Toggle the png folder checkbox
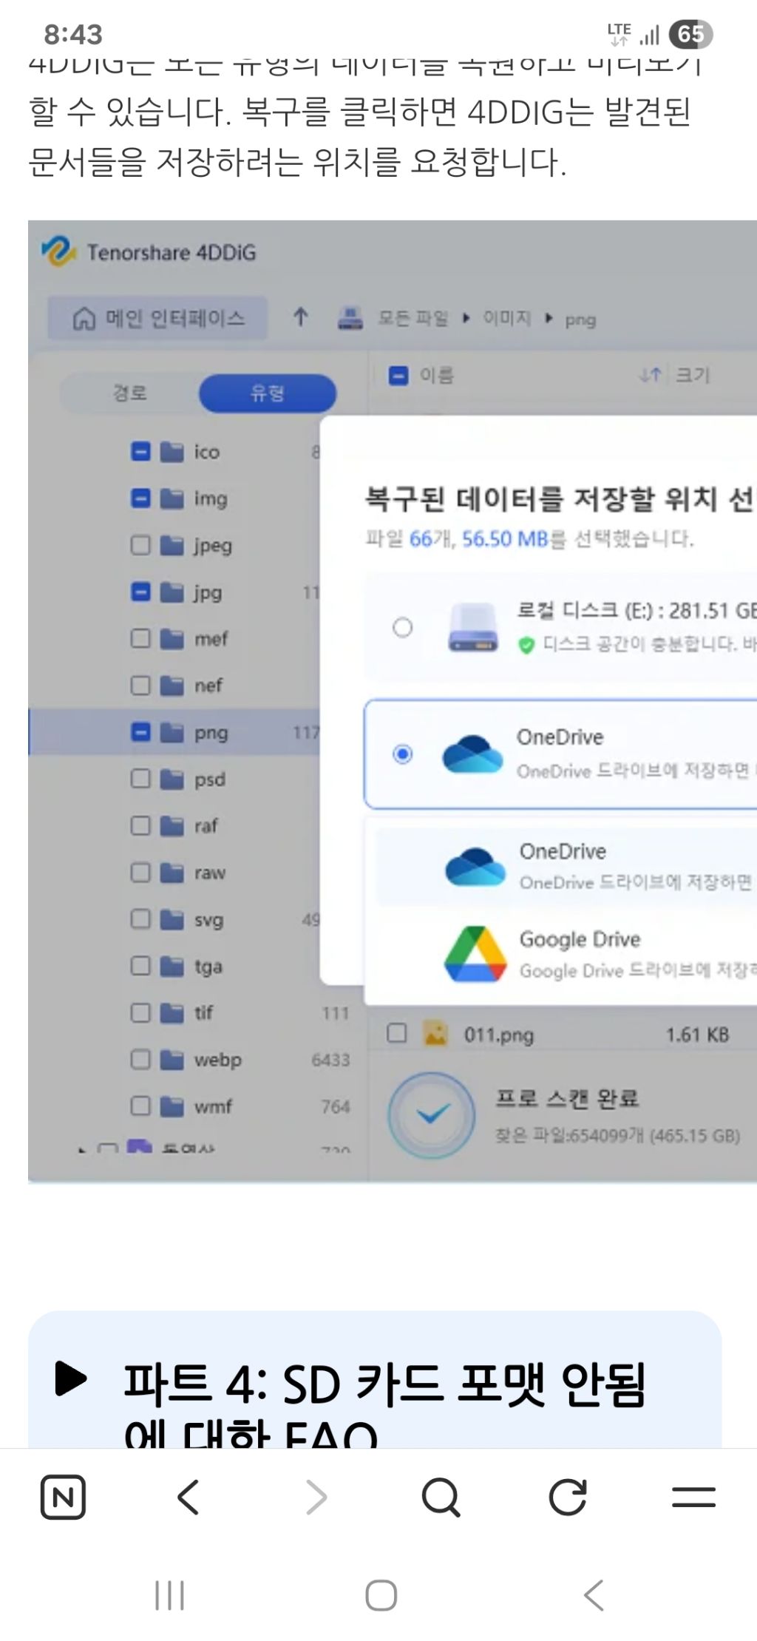The image size is (757, 1641). tap(140, 732)
